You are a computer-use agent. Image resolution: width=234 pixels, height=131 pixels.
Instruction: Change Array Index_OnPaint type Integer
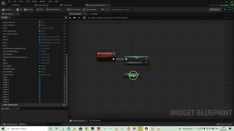[x=42, y=34]
